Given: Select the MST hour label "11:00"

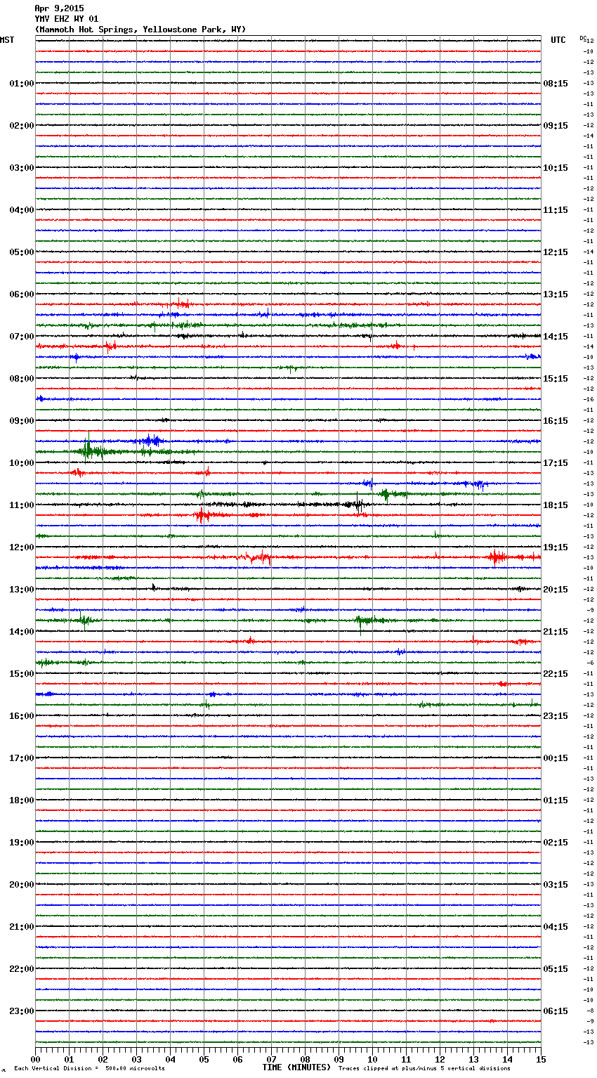Looking at the screenshot, I should [22, 505].
